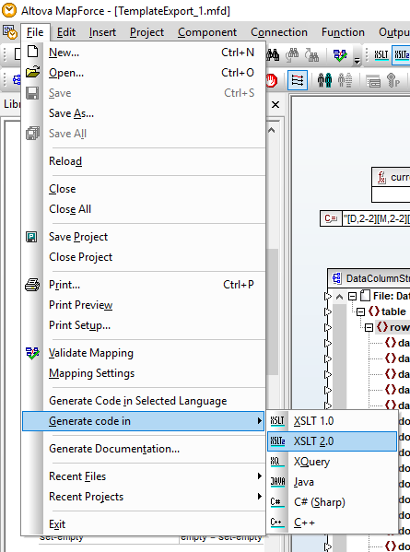Screen dimensions: 410x552
Task: Open the Project menu
Action: [146, 32]
